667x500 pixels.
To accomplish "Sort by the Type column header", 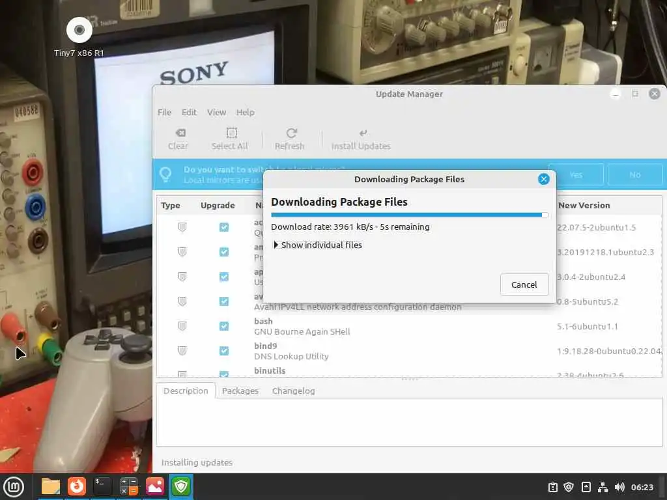I will point(171,205).
